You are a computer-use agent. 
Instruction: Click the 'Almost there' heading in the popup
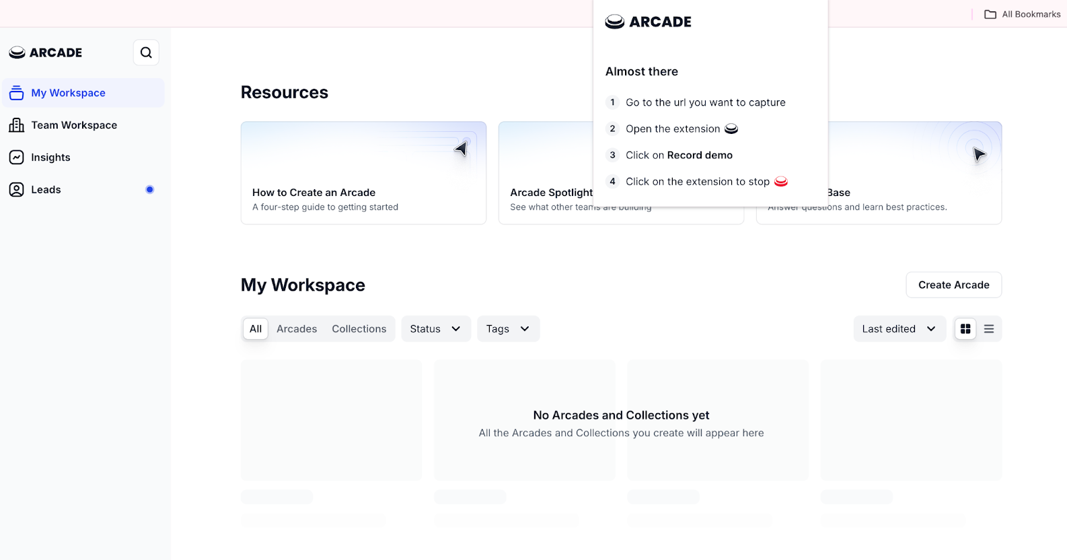(x=642, y=71)
